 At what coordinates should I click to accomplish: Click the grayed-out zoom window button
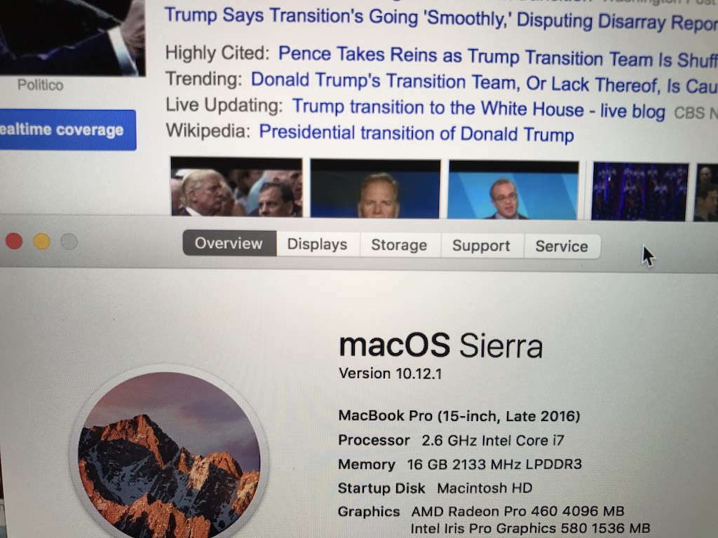click(x=69, y=241)
